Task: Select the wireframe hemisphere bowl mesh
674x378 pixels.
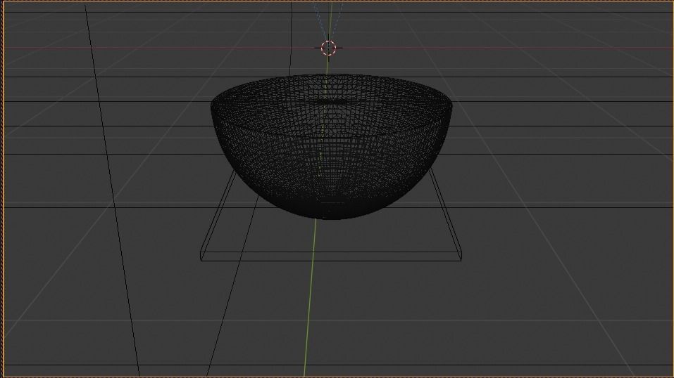Action: pyautogui.click(x=331, y=147)
